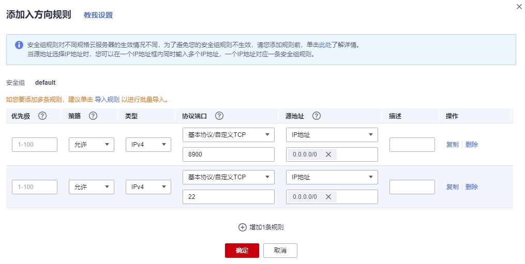This screenshot has height=264, width=525.
Task: Open the IPv4 type dropdown in second rule
Action: tap(148, 187)
